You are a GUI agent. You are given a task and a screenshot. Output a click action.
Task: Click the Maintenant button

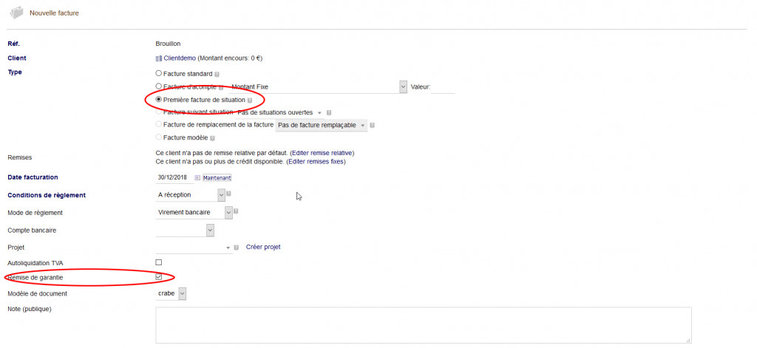tap(217, 177)
